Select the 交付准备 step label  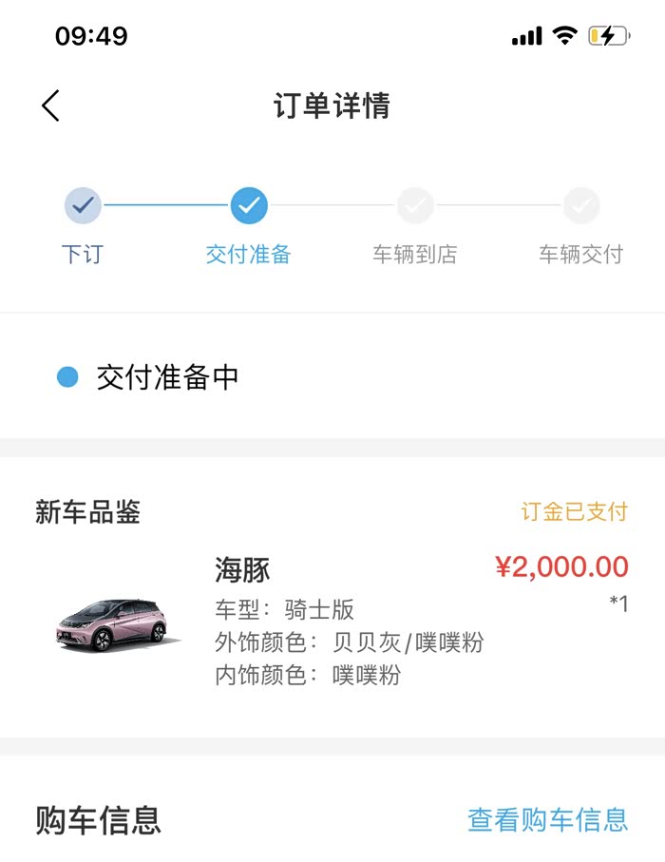[249, 255]
